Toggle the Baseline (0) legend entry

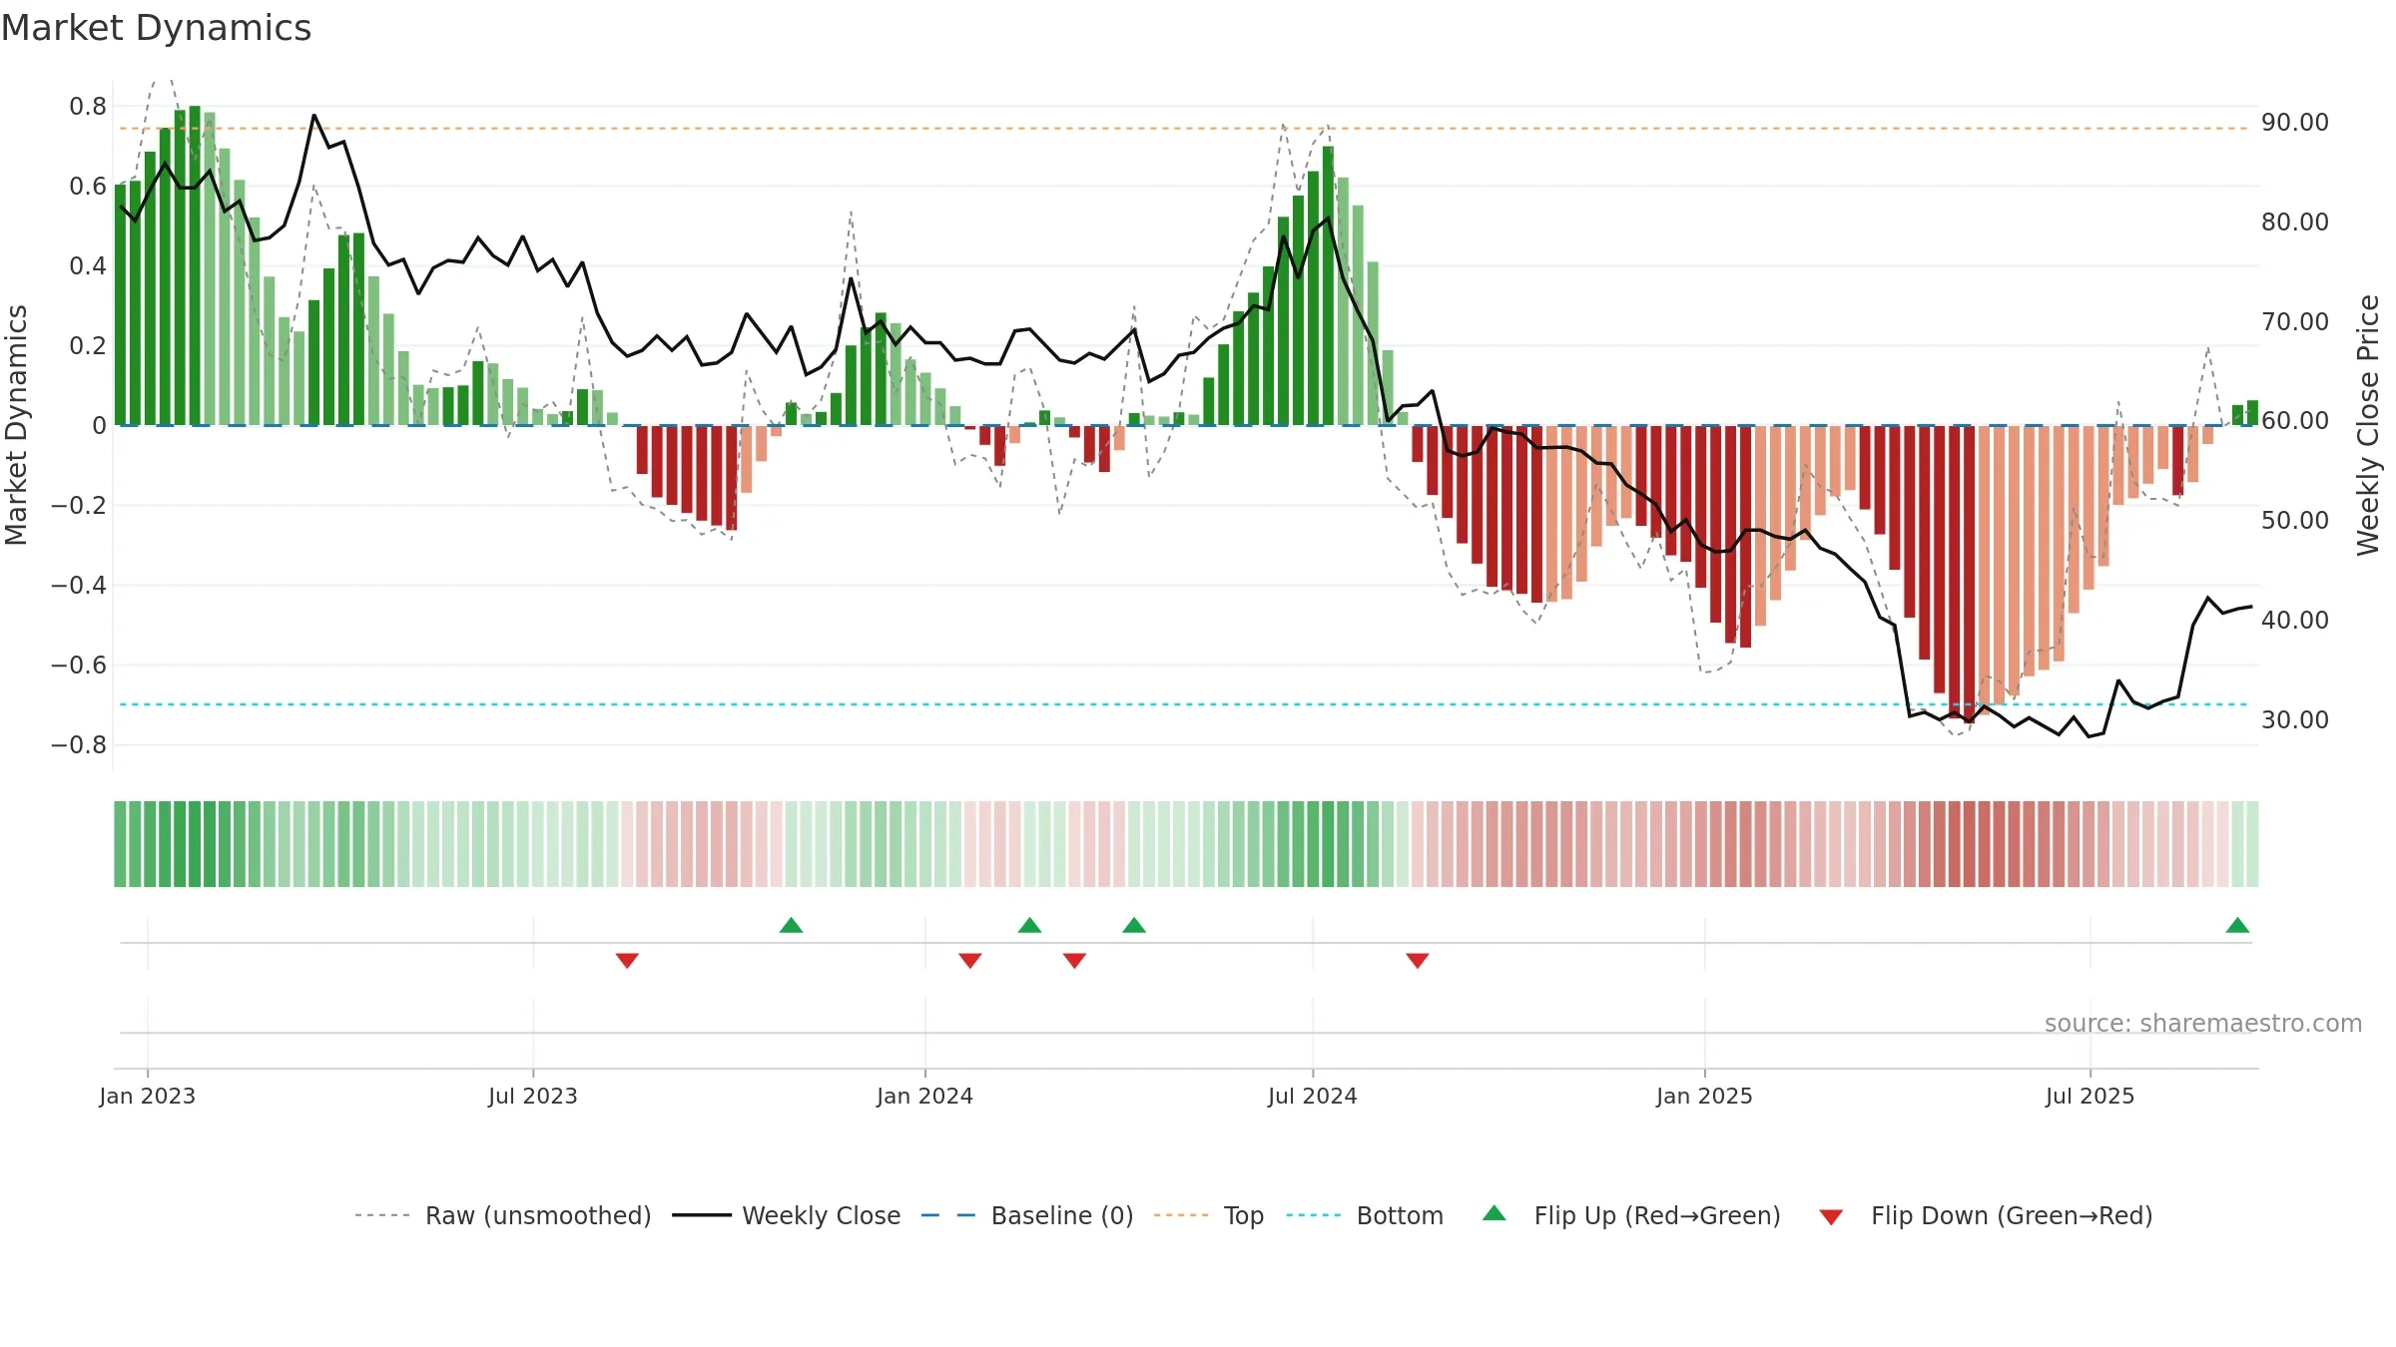point(1062,1216)
